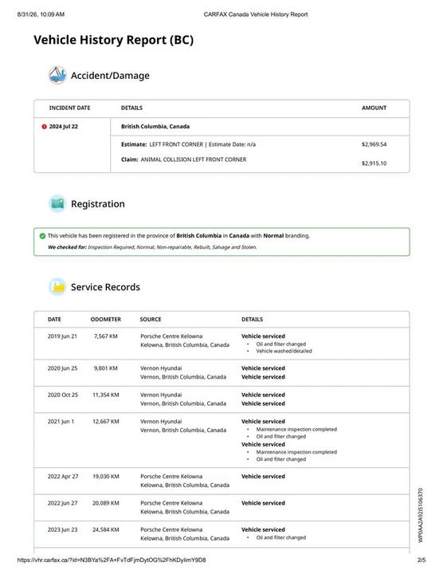Select the 11,354 KM odometer reading

(x=106, y=395)
